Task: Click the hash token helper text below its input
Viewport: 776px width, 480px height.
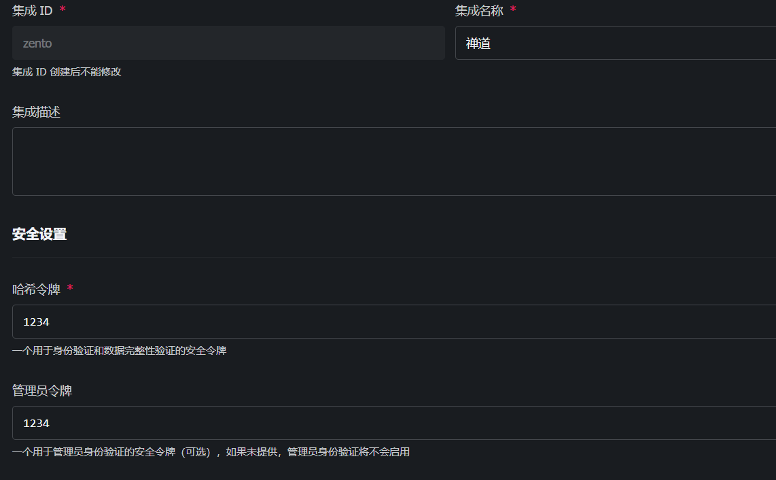Action: [x=119, y=351]
